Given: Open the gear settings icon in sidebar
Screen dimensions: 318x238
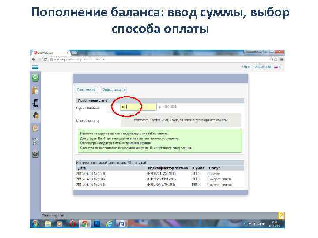Looking at the screenshot, I should click(x=35, y=154).
